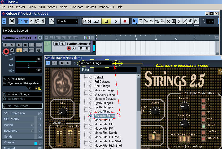Click the Record transport button
Image resolution: width=222 pixels, height=149 pixels.
125,21
